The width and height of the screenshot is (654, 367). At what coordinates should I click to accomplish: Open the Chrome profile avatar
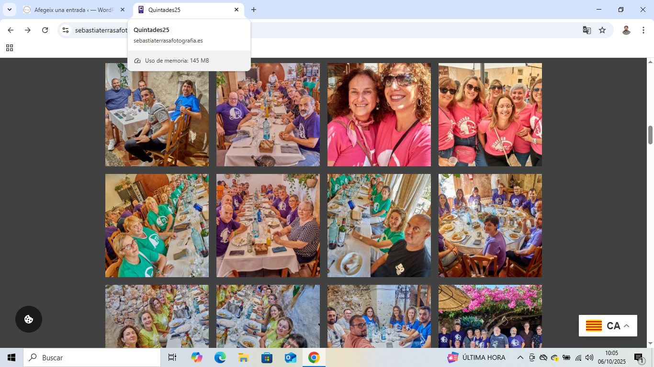(x=626, y=30)
